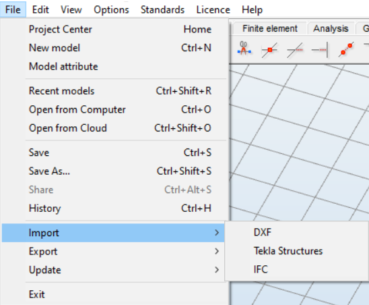Expand the Update submenu arrow
The width and height of the screenshot is (369, 305).
[x=217, y=270]
